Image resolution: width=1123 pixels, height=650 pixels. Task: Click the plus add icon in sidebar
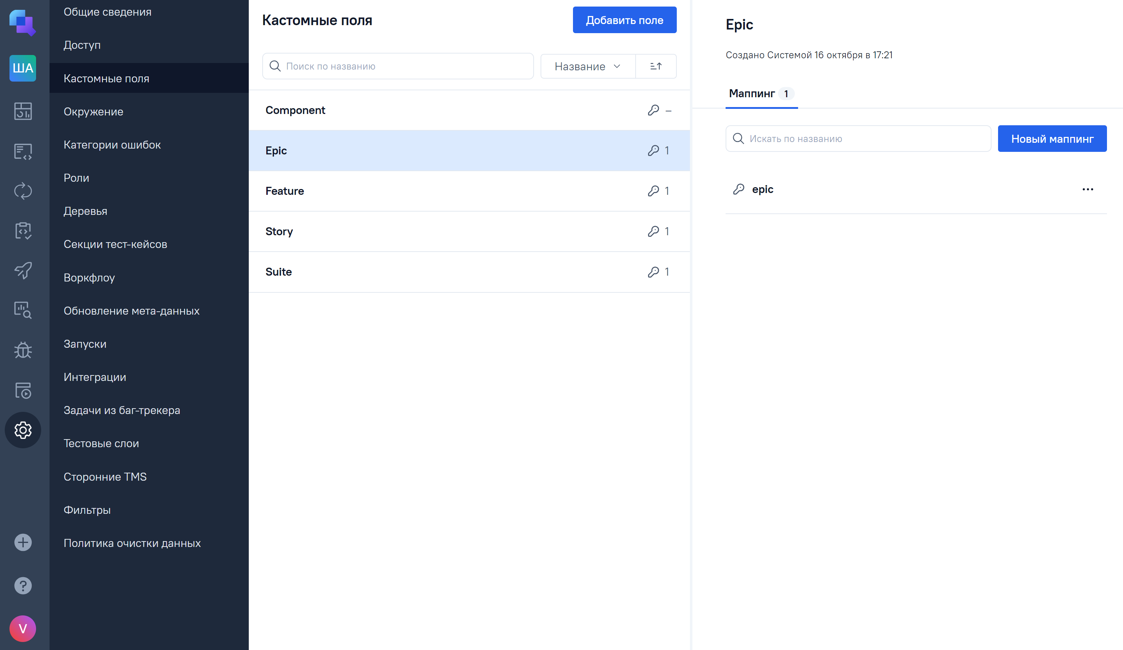(23, 542)
